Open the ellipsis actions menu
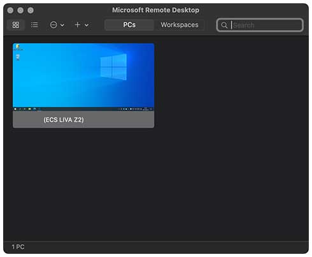This screenshot has height=257, width=312. (53, 25)
